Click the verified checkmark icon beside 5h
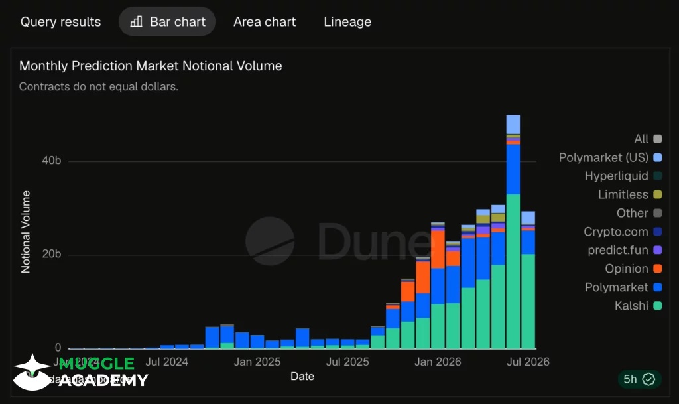 point(648,379)
